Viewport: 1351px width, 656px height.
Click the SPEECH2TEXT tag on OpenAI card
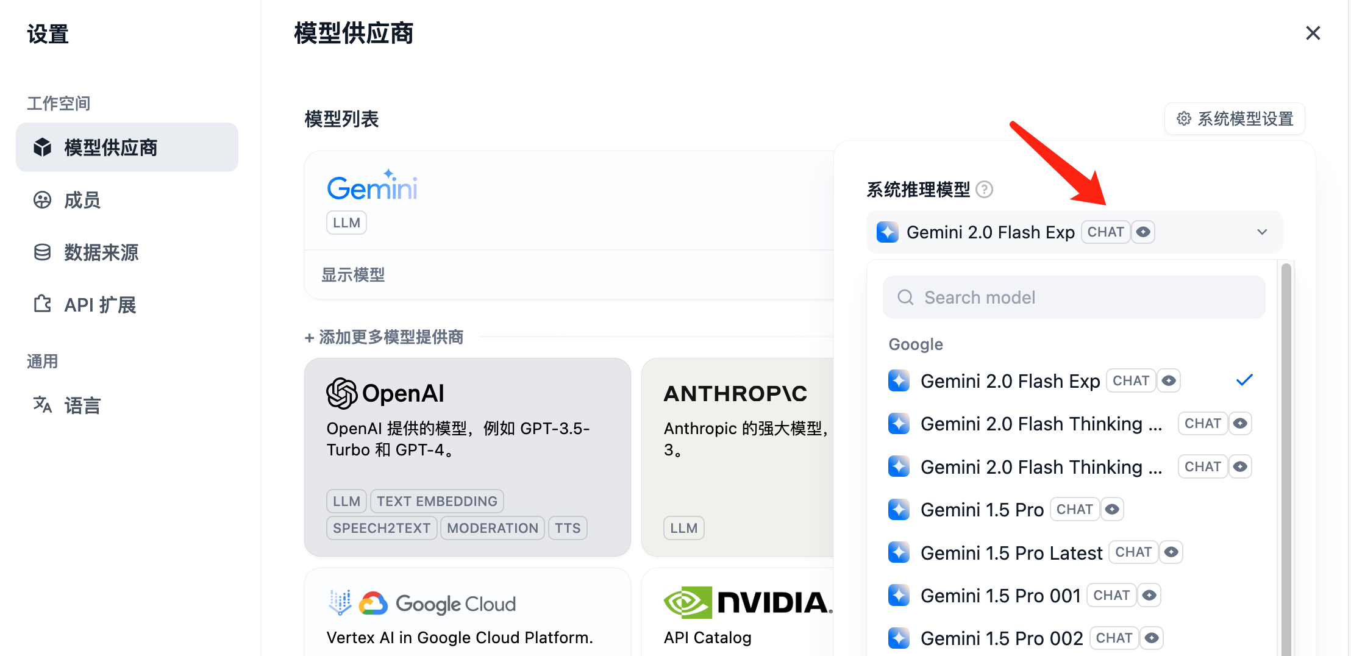coord(382,528)
